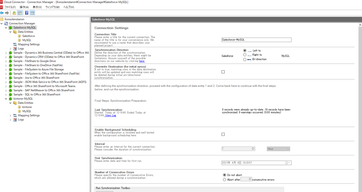
Task: Click the green kintone-MySQL connection icon
Action: point(11,99)
